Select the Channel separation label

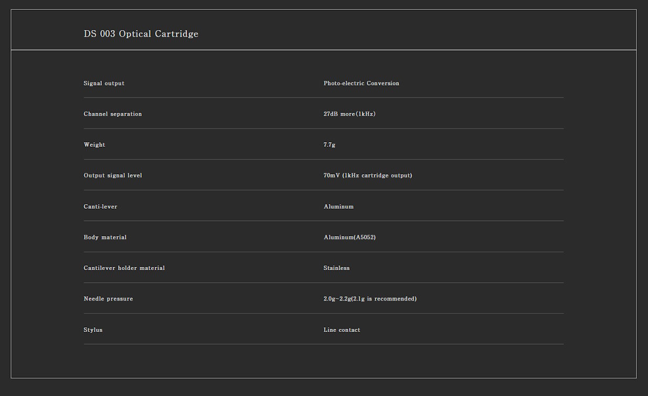112,114
